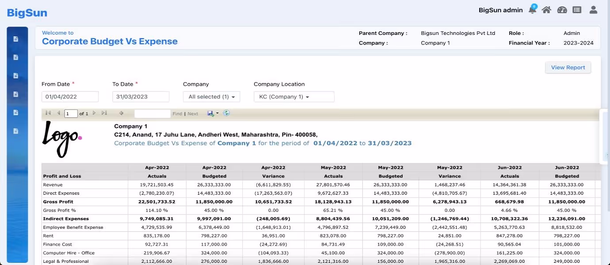The height and width of the screenshot is (265, 610).
Task: Go to next report page icon
Action: (x=94, y=113)
